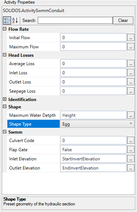
Task: Edit the Maximum Flow value field
Action: (x=93, y=47)
